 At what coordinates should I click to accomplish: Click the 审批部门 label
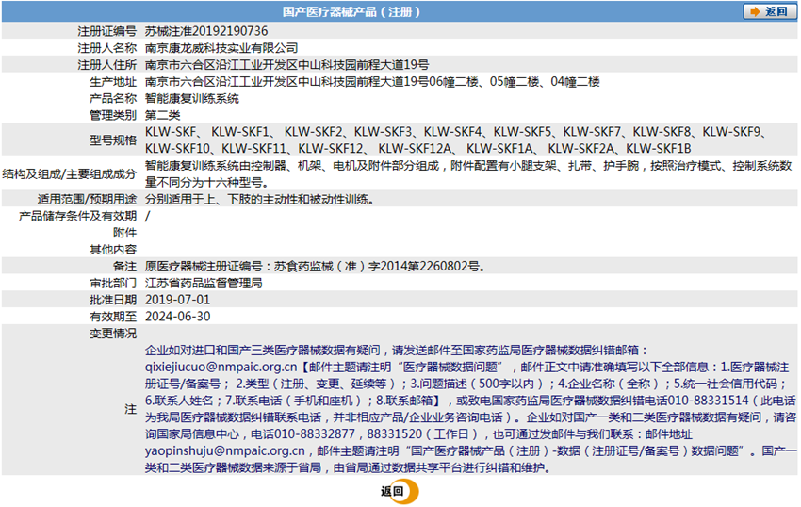click(113, 283)
